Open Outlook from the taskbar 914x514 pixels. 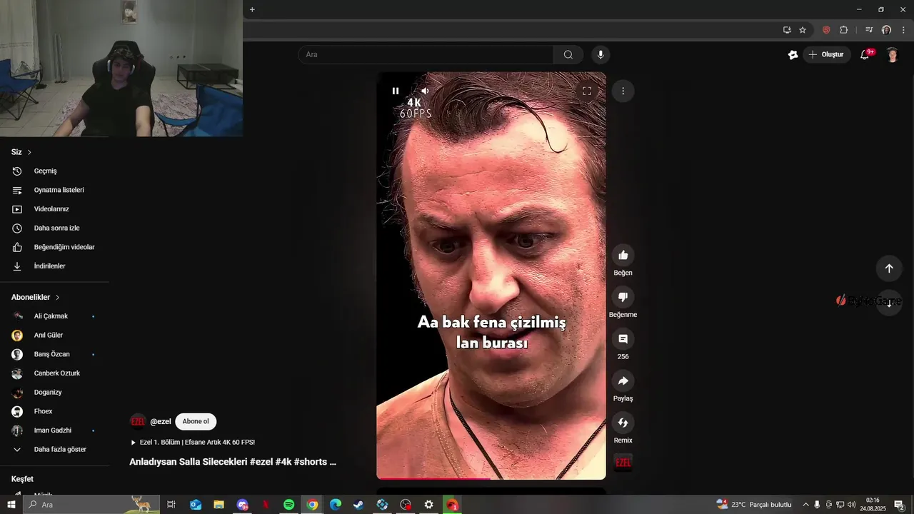[195, 505]
